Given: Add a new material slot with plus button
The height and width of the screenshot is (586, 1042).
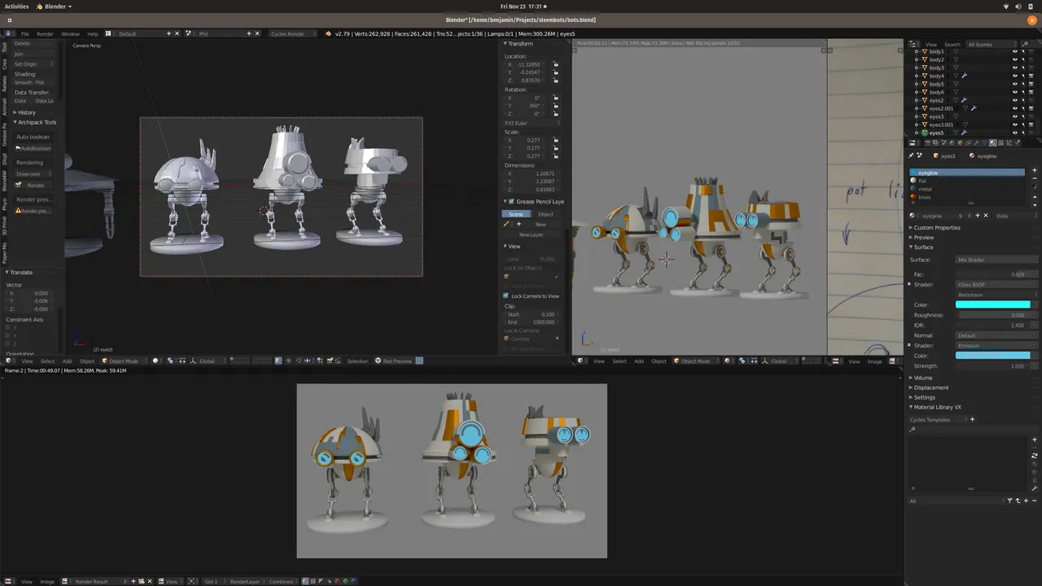Looking at the screenshot, I should (x=1035, y=170).
